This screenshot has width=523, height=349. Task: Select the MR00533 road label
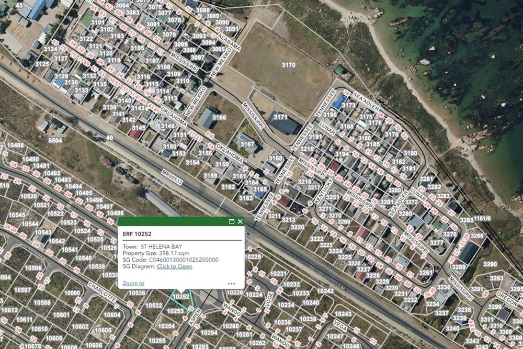(172, 177)
